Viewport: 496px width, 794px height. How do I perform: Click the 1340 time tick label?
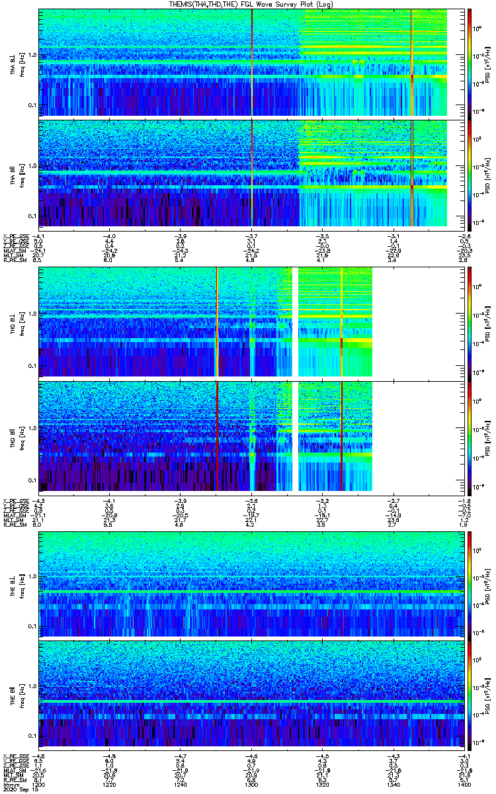[393, 785]
